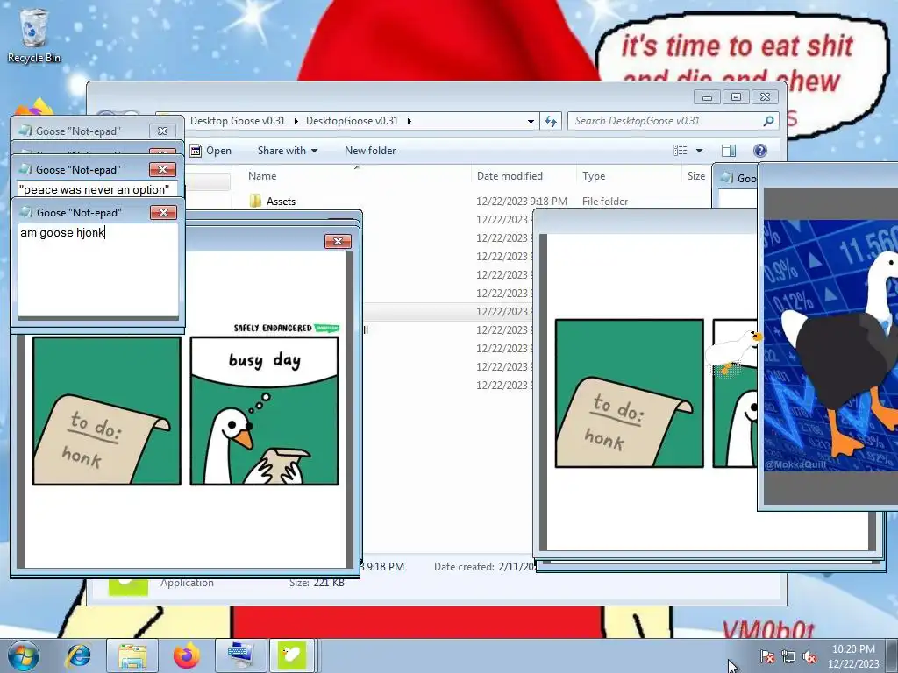Select the on-screen keyboard taskbar icon
This screenshot has width=898, height=673.
click(x=240, y=655)
